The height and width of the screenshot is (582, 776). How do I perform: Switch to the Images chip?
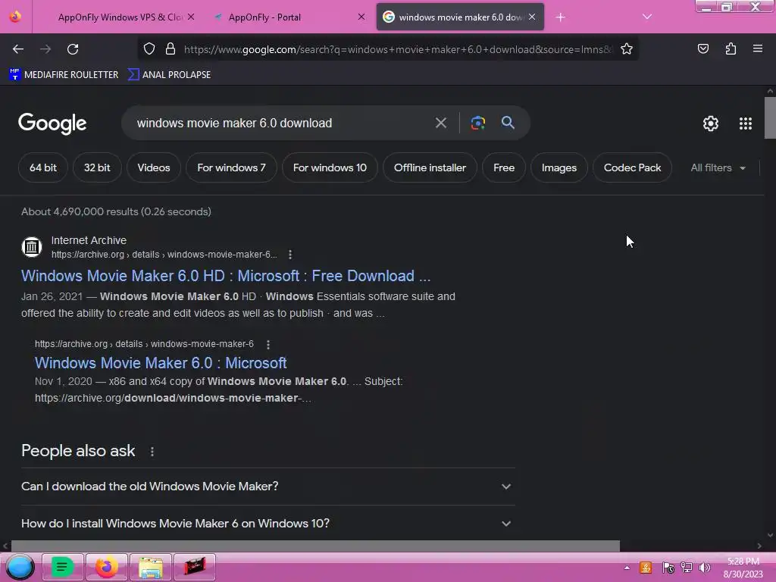click(559, 167)
